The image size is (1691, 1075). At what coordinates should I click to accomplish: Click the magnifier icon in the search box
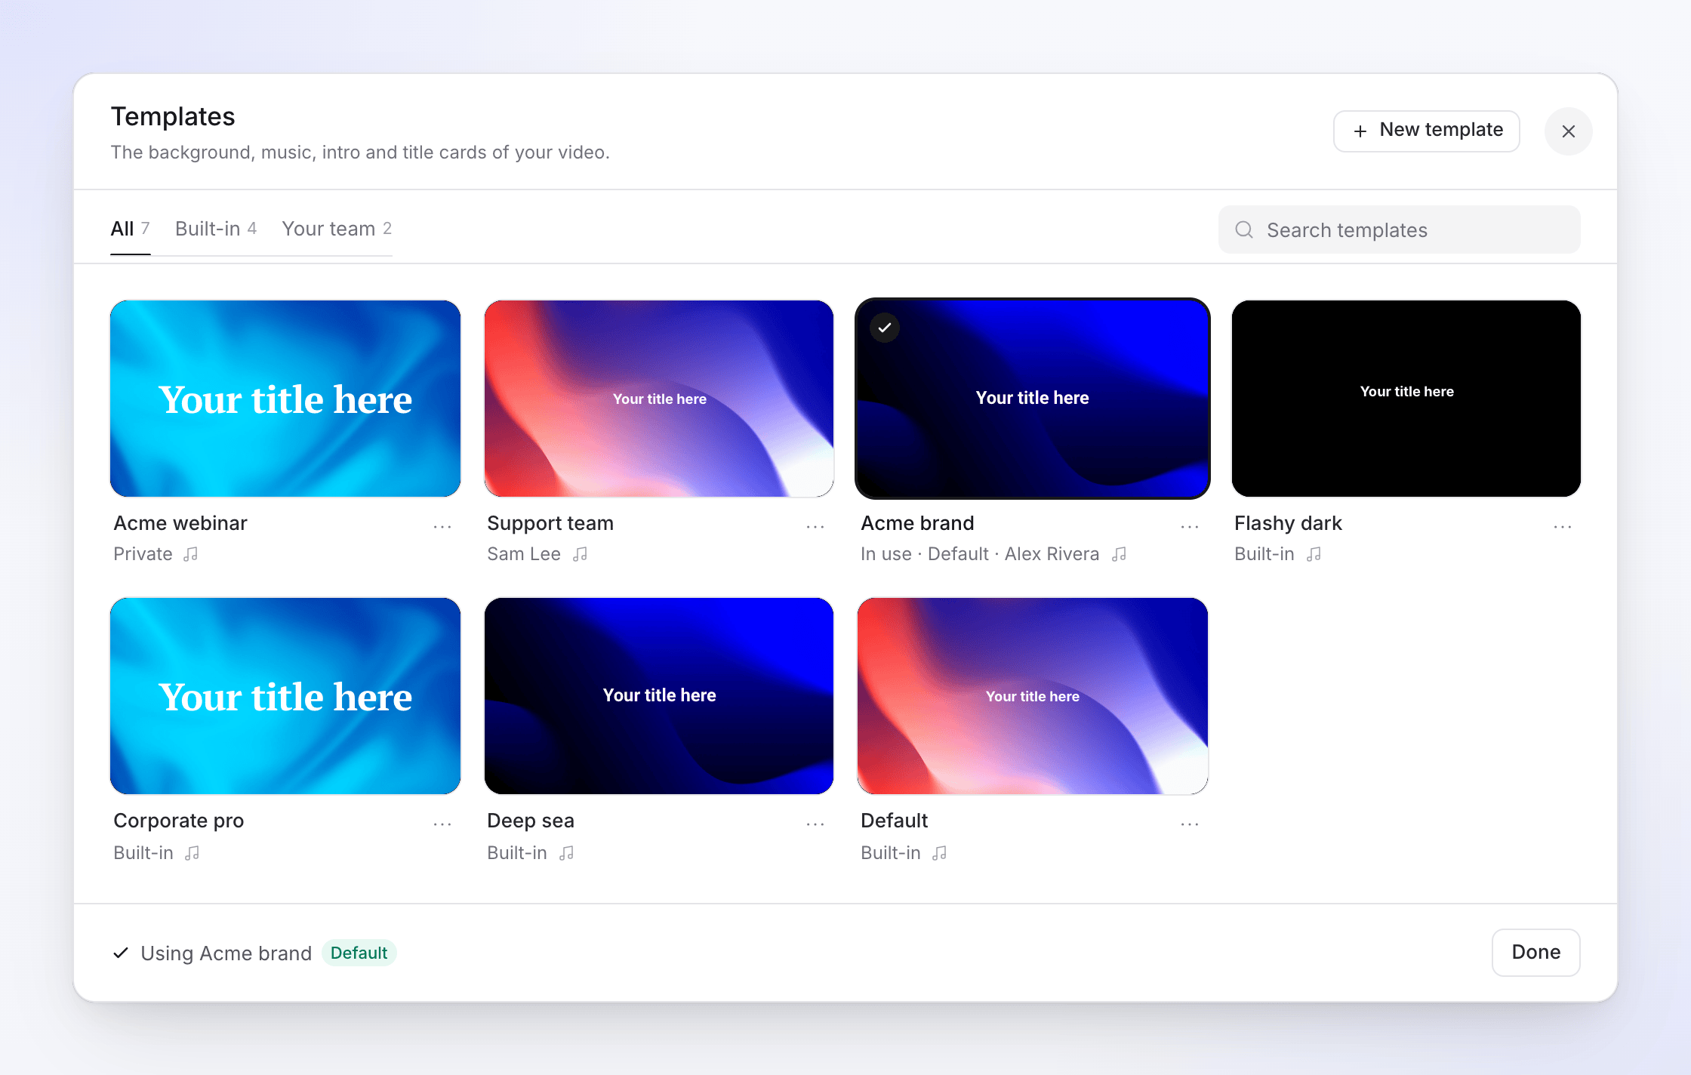[1244, 229]
